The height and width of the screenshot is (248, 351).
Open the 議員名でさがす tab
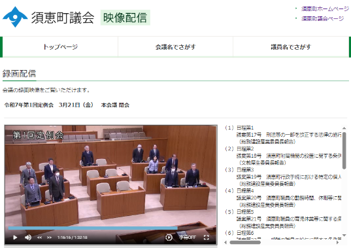tap(291, 47)
